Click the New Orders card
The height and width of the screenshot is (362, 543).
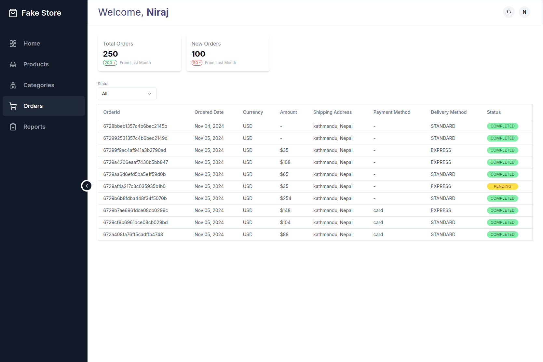[228, 53]
